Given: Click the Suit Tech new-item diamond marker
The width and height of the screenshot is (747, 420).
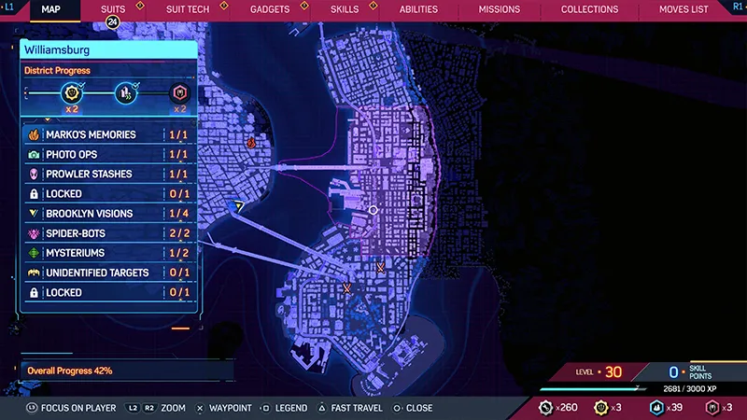Looking at the screenshot, I should click(223, 6).
